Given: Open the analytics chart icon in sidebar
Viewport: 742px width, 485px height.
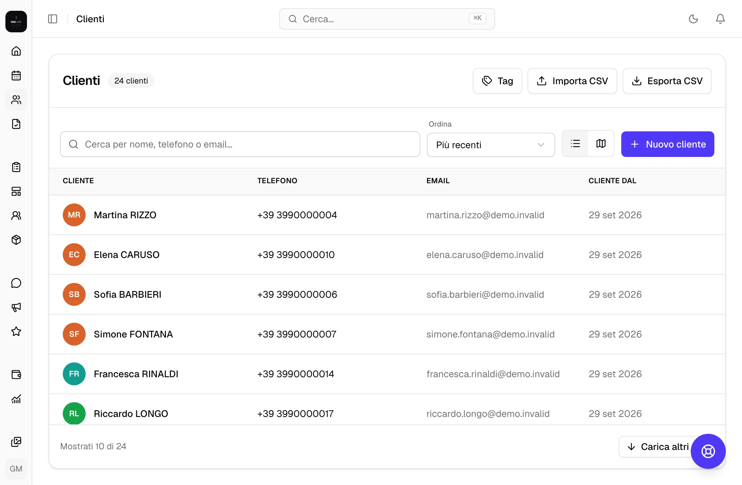Looking at the screenshot, I should pos(16,399).
